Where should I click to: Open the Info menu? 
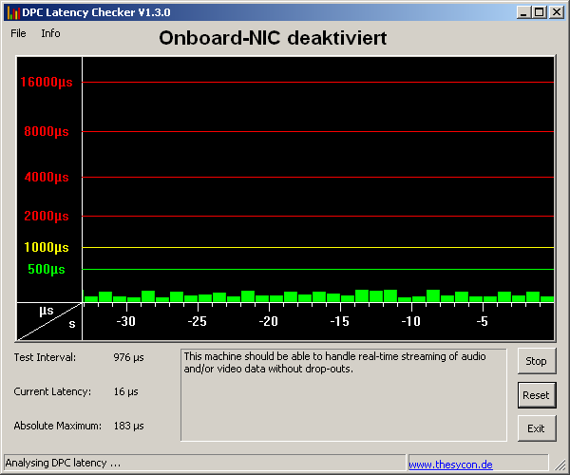pos(50,33)
